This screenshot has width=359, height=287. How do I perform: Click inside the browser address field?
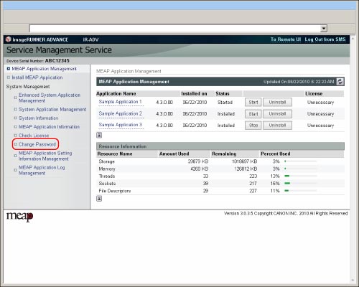tap(174, 29)
